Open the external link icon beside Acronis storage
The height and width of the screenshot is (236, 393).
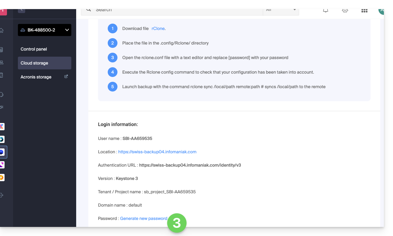pos(66,77)
